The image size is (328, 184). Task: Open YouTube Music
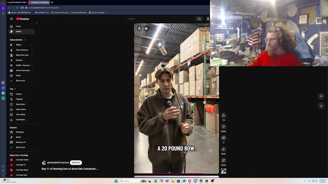(x=22, y=170)
